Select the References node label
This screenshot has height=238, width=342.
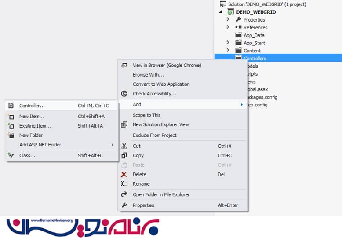[255, 27]
